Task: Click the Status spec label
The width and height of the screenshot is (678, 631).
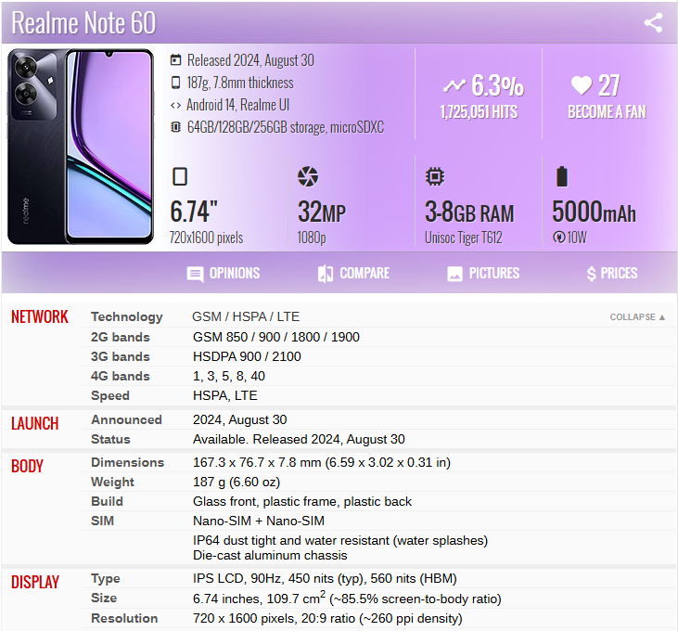Action: click(x=110, y=439)
